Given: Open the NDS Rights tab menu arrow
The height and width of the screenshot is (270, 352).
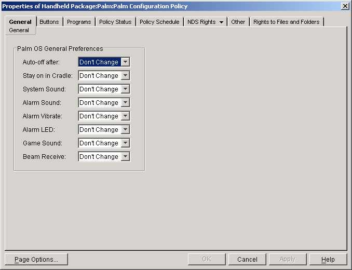Looking at the screenshot, I should tap(221, 22).
